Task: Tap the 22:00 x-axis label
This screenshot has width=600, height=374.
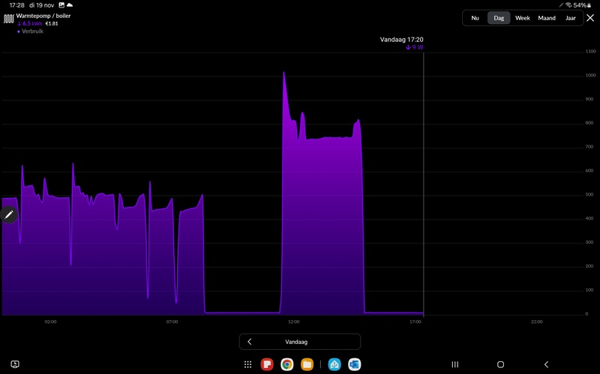Action: (x=537, y=322)
